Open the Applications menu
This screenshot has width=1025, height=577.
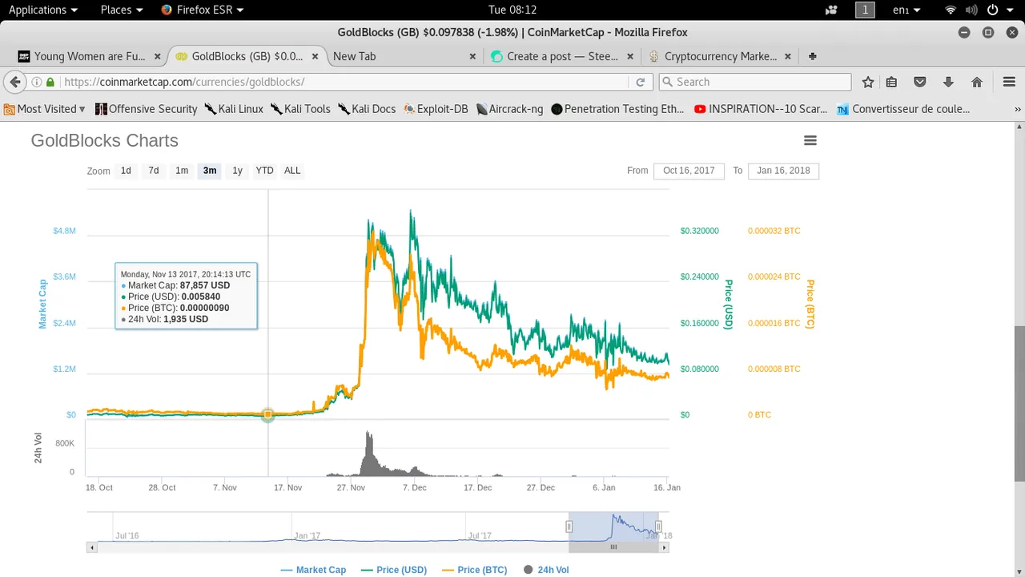[43, 10]
